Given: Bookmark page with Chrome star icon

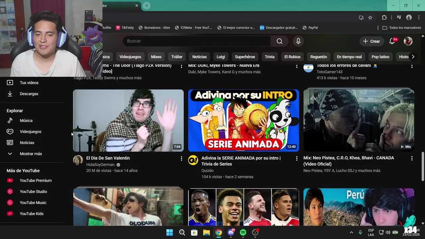Looking at the screenshot, I should [x=370, y=18].
